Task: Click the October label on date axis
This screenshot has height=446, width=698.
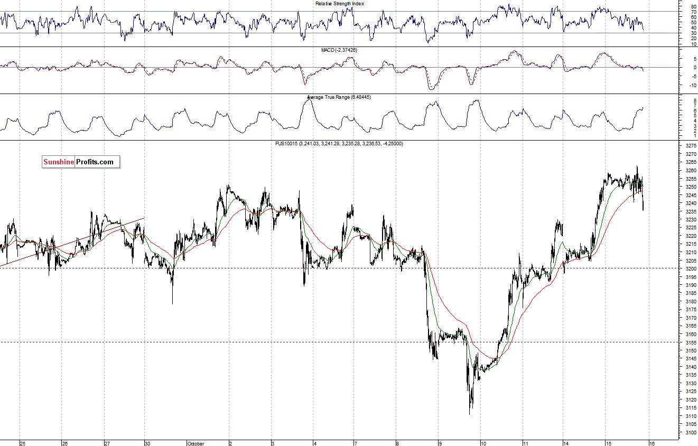Action: [196, 443]
